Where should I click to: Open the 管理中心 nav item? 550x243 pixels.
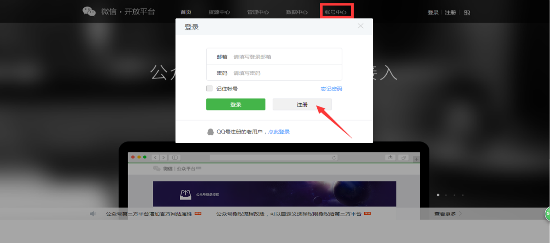[x=258, y=12]
